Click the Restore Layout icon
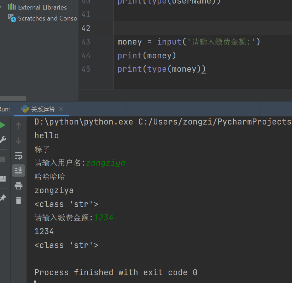 click(2, 179)
